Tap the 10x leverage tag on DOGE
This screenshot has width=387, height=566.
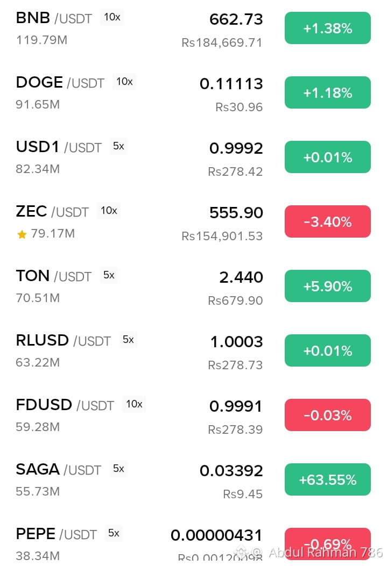click(x=124, y=82)
